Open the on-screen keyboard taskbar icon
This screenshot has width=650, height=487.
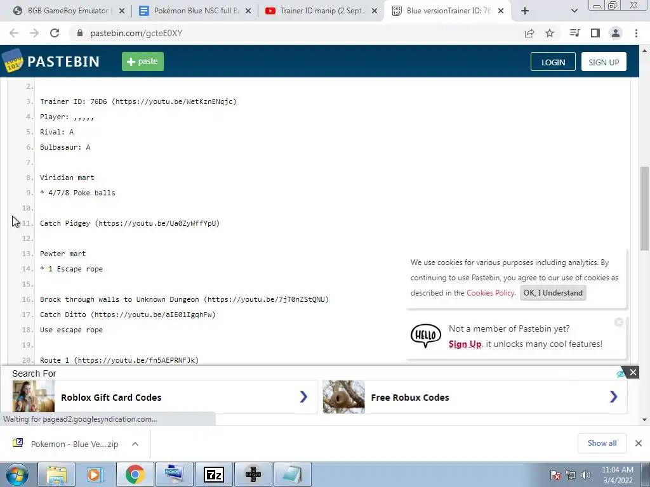click(174, 474)
